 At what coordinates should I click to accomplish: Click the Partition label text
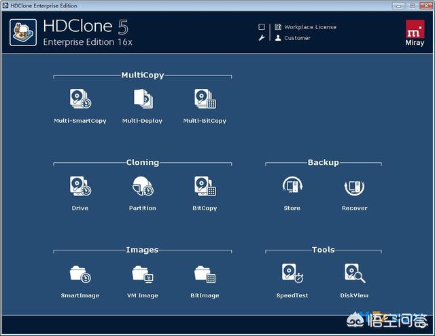click(x=142, y=208)
